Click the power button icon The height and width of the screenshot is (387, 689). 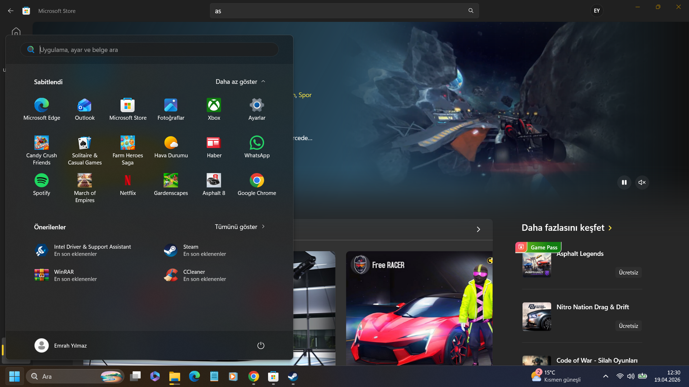pyautogui.click(x=261, y=345)
